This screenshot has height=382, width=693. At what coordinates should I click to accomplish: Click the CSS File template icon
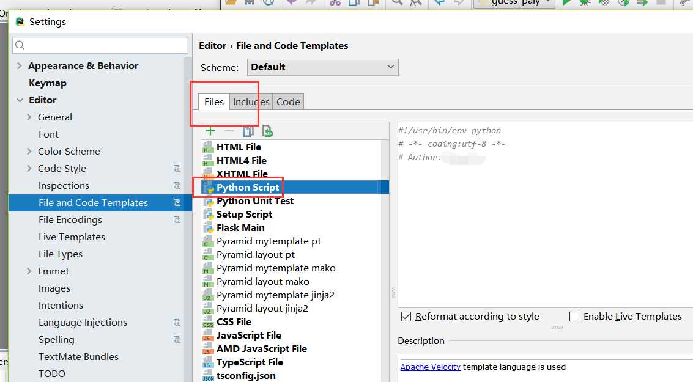point(208,322)
